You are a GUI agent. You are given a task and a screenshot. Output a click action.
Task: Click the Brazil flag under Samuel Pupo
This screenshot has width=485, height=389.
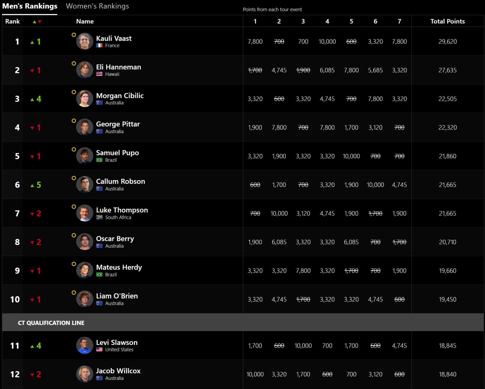99,160
